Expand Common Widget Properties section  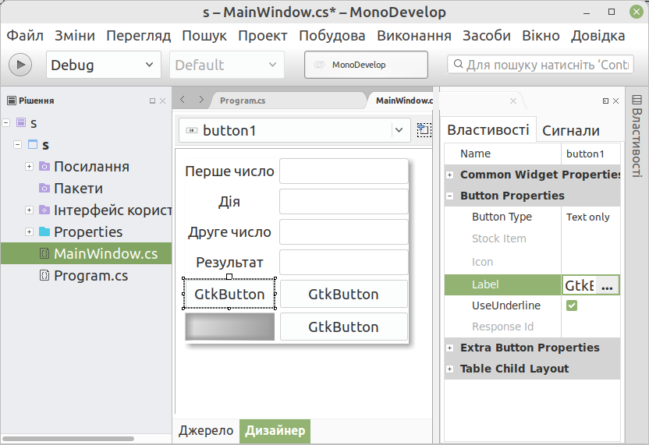(450, 175)
